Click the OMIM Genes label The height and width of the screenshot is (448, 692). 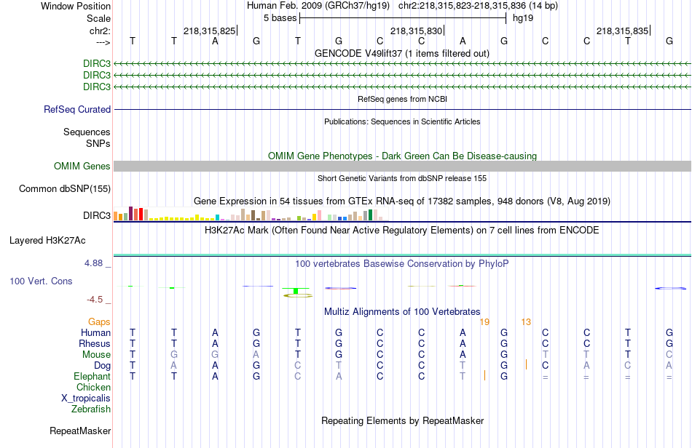coord(82,166)
